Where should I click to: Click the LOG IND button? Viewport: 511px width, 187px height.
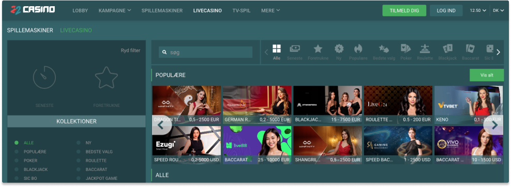446,10
